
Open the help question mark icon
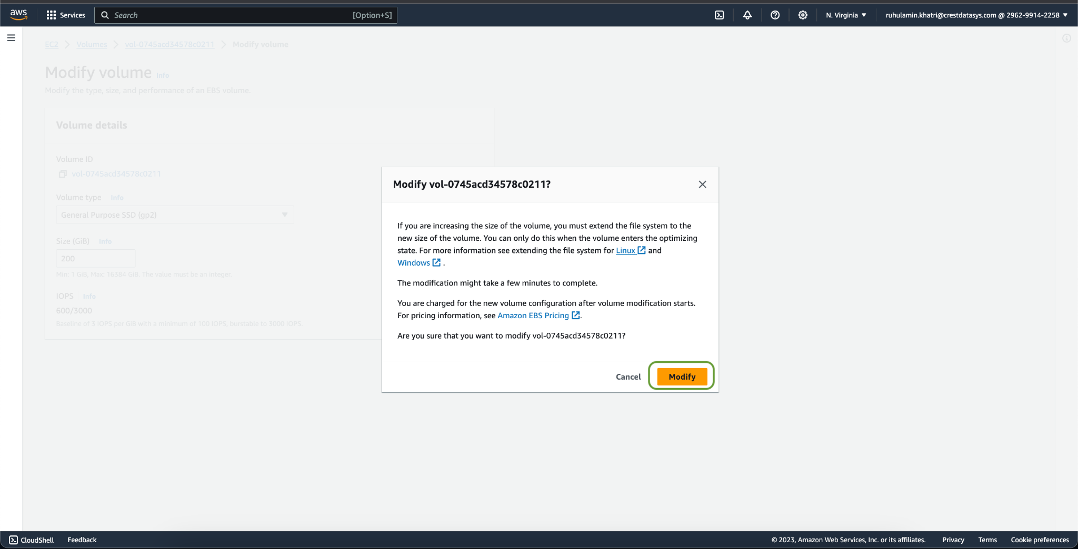coord(775,15)
